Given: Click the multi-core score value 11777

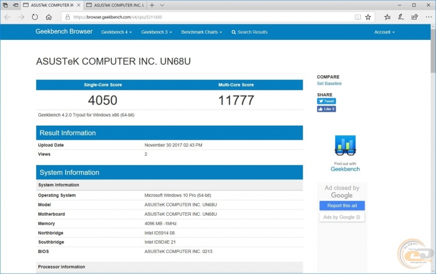Looking at the screenshot, I should [236, 100].
